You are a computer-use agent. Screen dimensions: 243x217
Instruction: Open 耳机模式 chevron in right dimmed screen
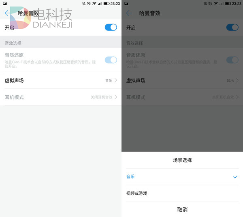(237, 97)
